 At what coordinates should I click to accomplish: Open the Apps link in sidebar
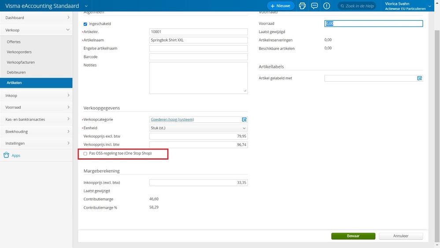16,155
